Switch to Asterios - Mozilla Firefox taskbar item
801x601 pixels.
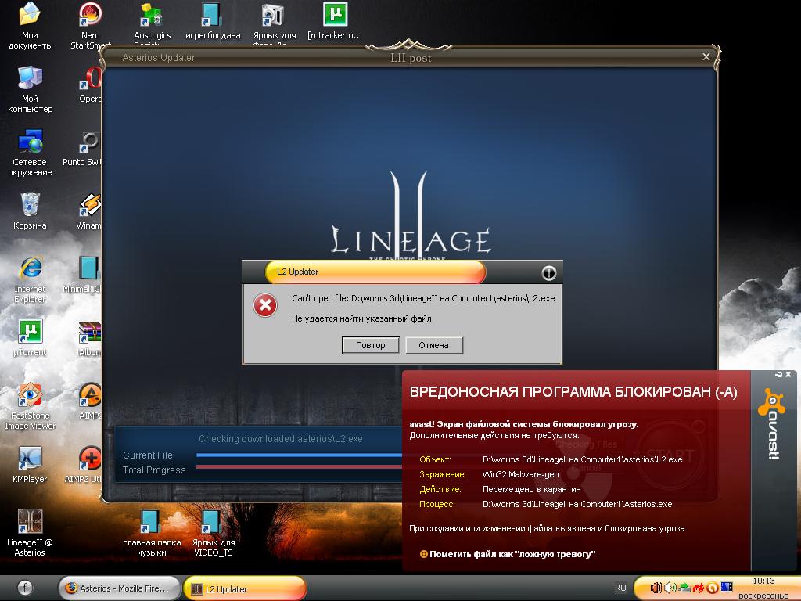(119, 588)
